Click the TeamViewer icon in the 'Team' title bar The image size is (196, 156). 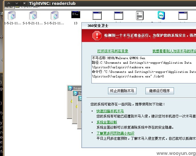[x=70, y=88]
